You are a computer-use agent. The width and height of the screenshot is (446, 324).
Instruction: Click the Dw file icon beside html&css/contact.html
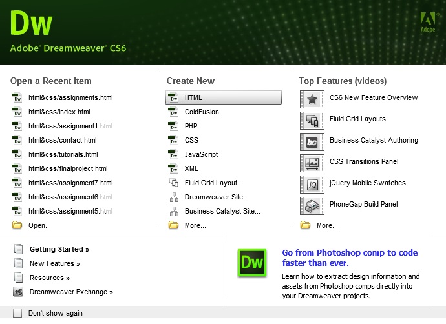17,140
